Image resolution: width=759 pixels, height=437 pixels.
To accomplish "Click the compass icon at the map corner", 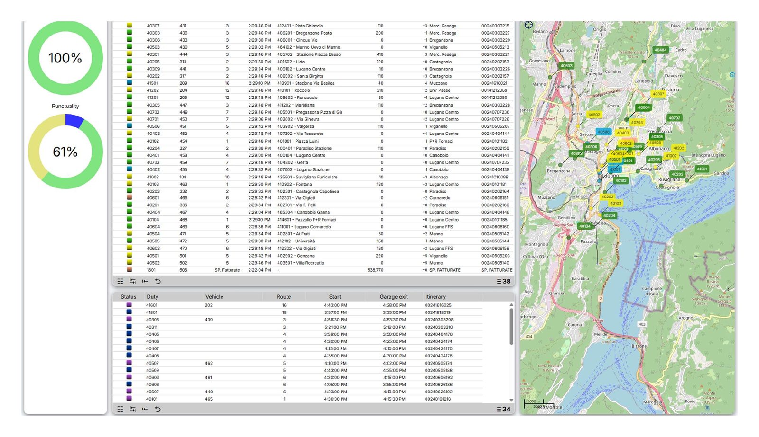I will pyautogui.click(x=529, y=25).
